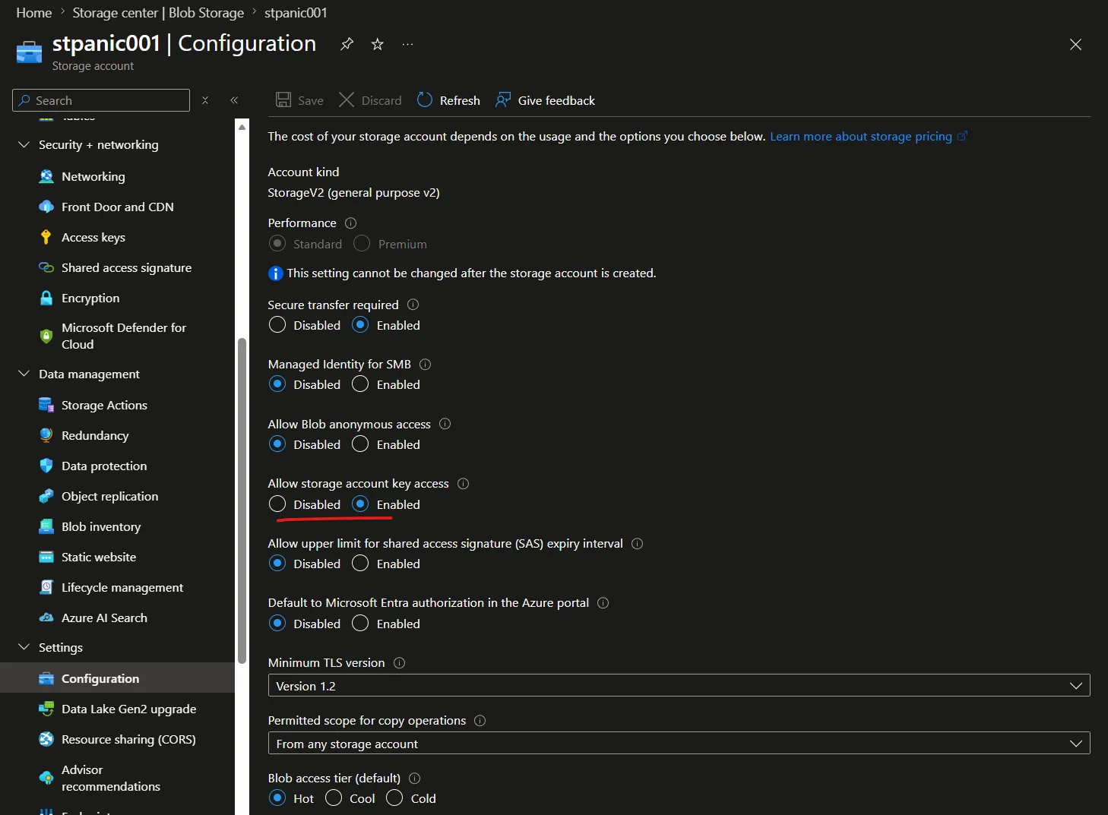Collapse the Security + networking section
Viewport: 1108px width, 815px height.
click(24, 144)
